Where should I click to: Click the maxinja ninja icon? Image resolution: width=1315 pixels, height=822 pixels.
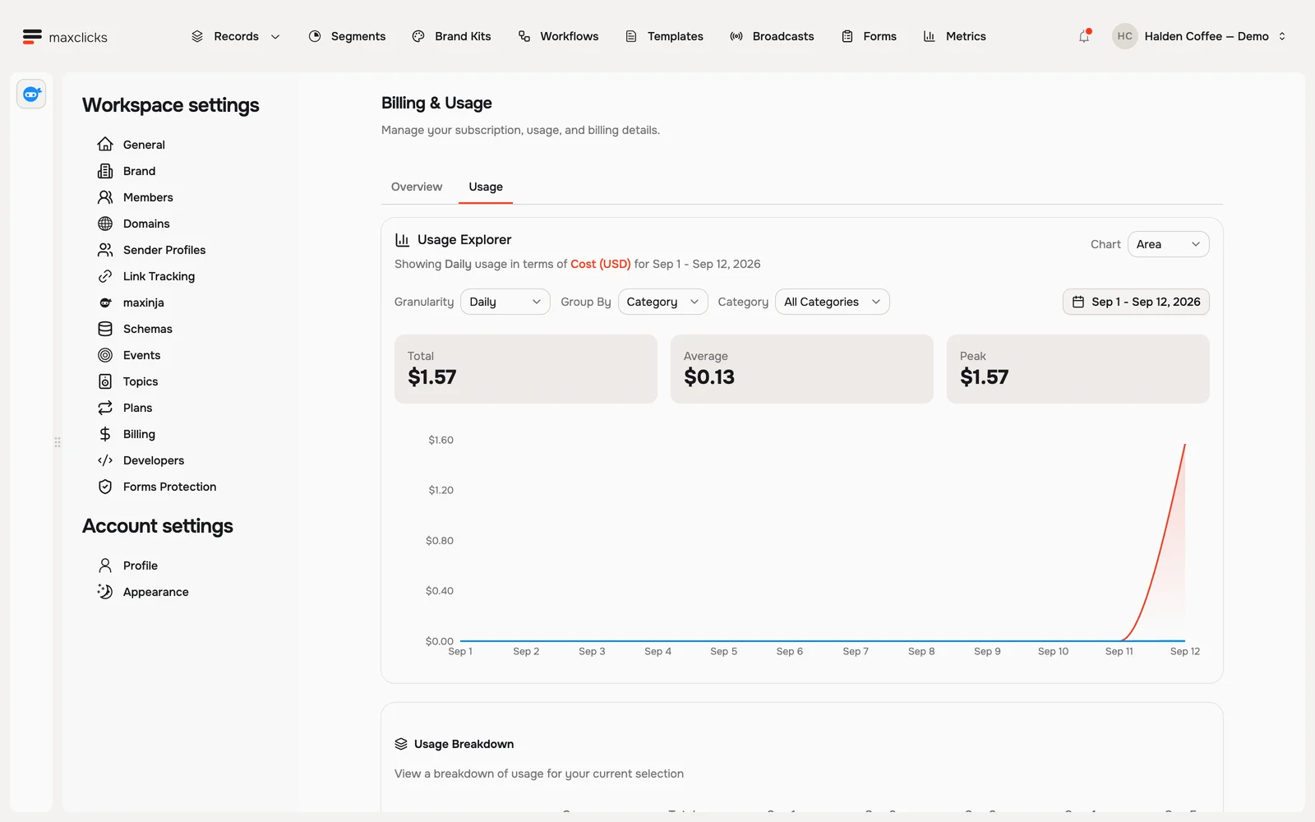point(105,302)
